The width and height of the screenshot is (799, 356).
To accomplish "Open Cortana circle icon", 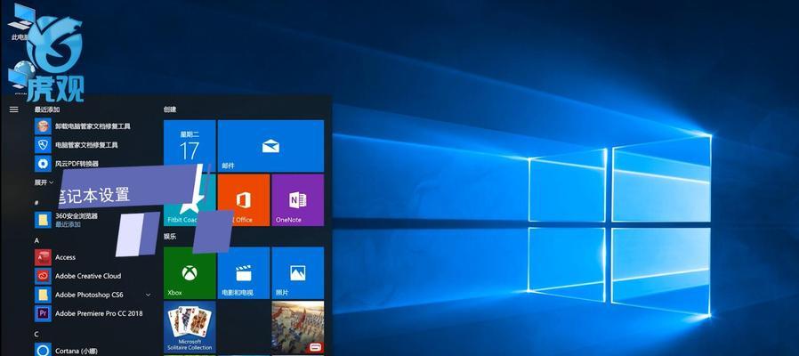I will [x=44, y=351].
